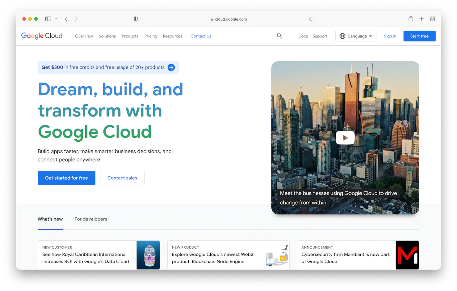The width and height of the screenshot is (457, 291).
Task: Play the city skyline video
Action: pyautogui.click(x=345, y=138)
